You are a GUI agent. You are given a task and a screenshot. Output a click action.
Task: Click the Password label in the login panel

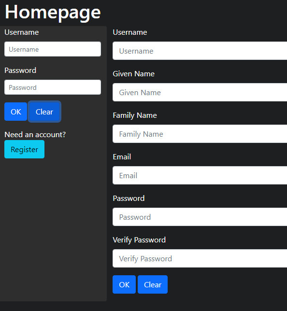pyautogui.click(x=20, y=71)
